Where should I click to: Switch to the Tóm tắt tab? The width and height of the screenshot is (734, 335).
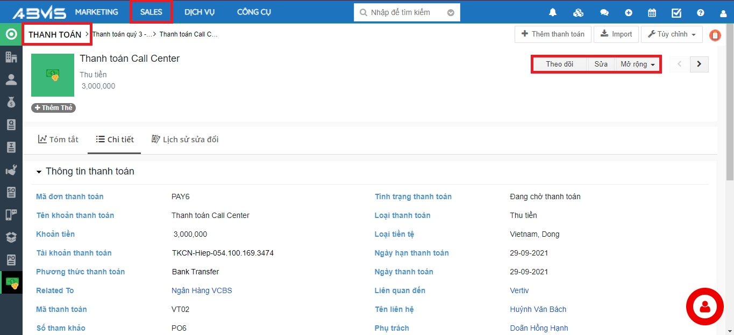[x=58, y=140]
